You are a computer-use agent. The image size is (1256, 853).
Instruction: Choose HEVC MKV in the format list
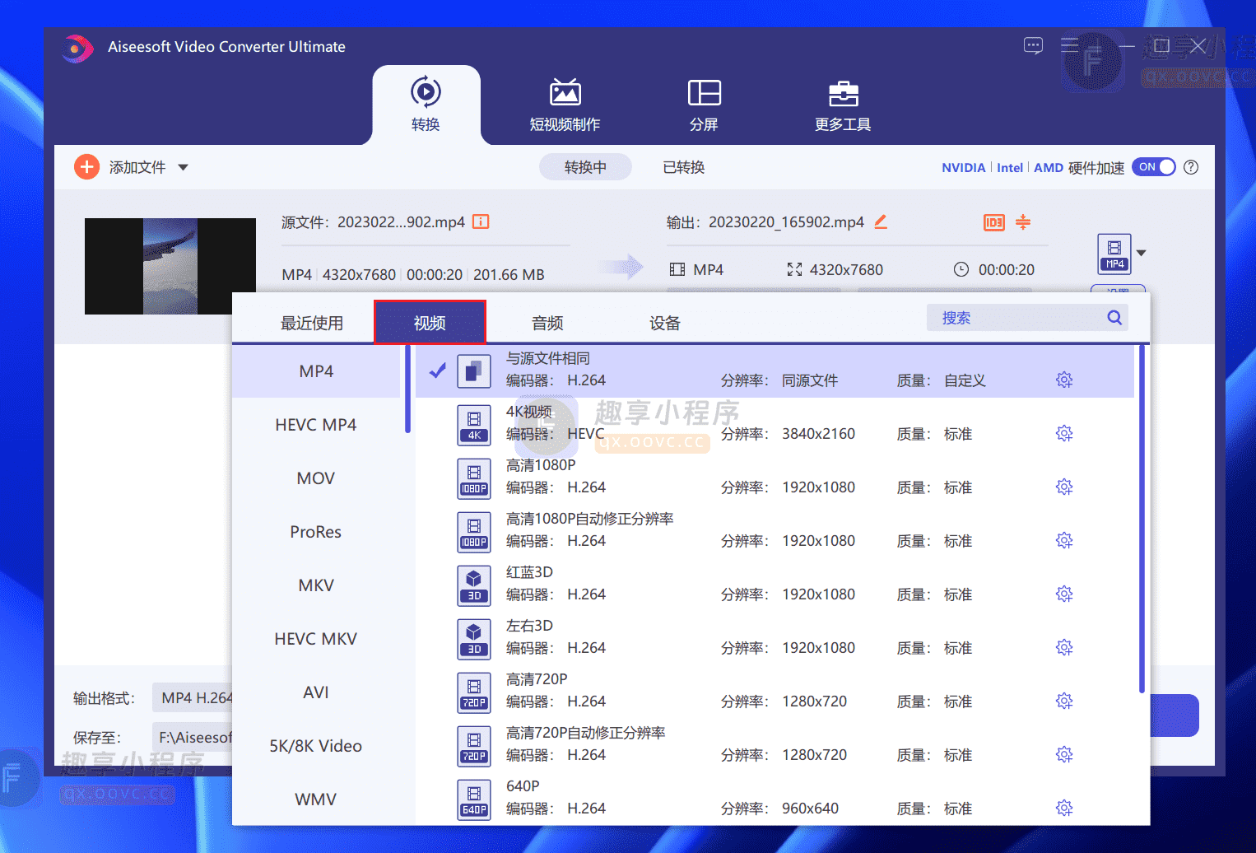coord(316,639)
